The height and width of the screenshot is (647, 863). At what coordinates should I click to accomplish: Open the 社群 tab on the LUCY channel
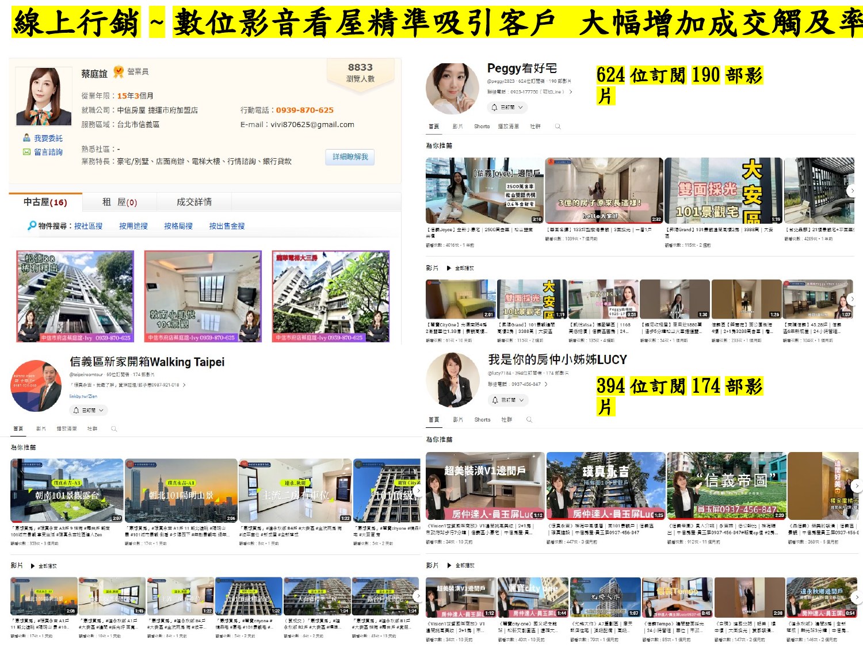[x=506, y=420]
